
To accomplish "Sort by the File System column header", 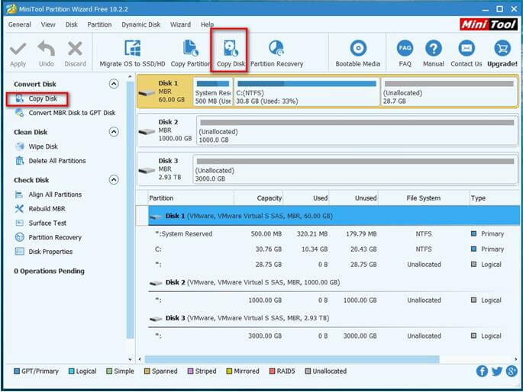I will [x=424, y=198].
